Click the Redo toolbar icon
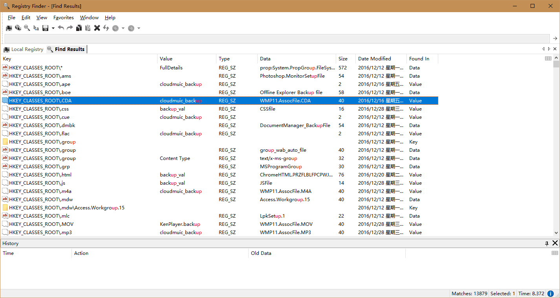The height and width of the screenshot is (298, 560). pos(70,28)
